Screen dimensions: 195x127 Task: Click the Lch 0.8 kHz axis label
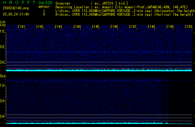click(x=2, y=62)
